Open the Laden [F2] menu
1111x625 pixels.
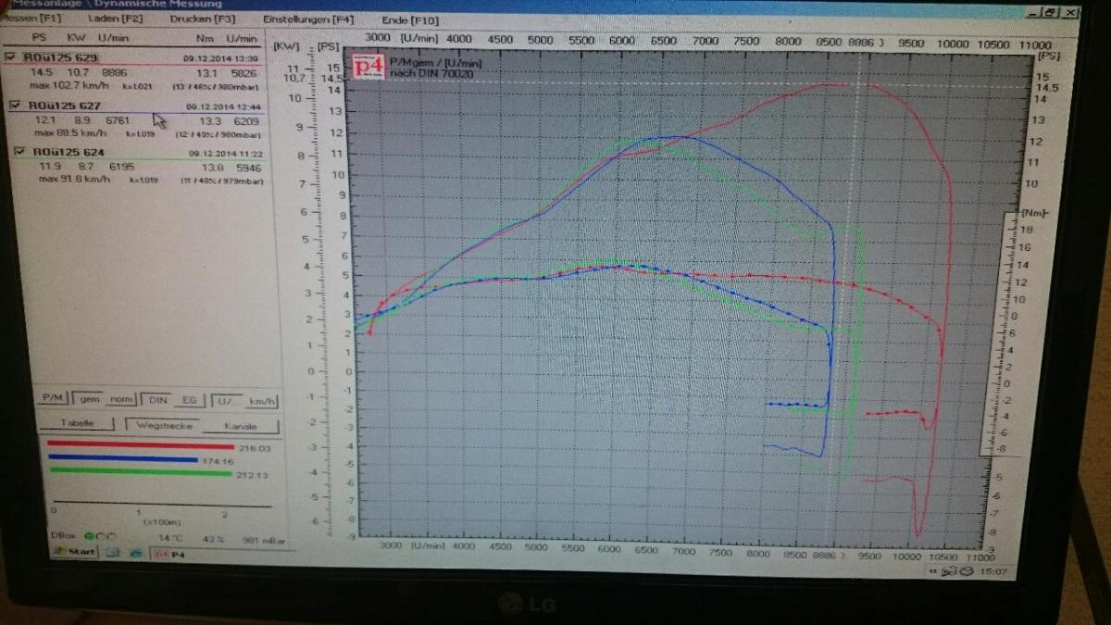pos(115,19)
